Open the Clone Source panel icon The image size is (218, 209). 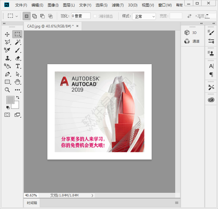tap(211, 53)
